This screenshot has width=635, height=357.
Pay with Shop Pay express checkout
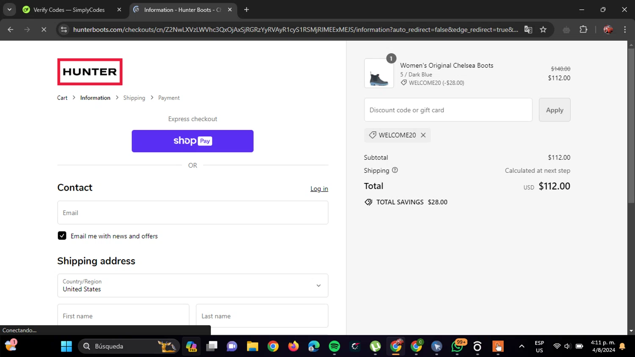click(x=193, y=141)
